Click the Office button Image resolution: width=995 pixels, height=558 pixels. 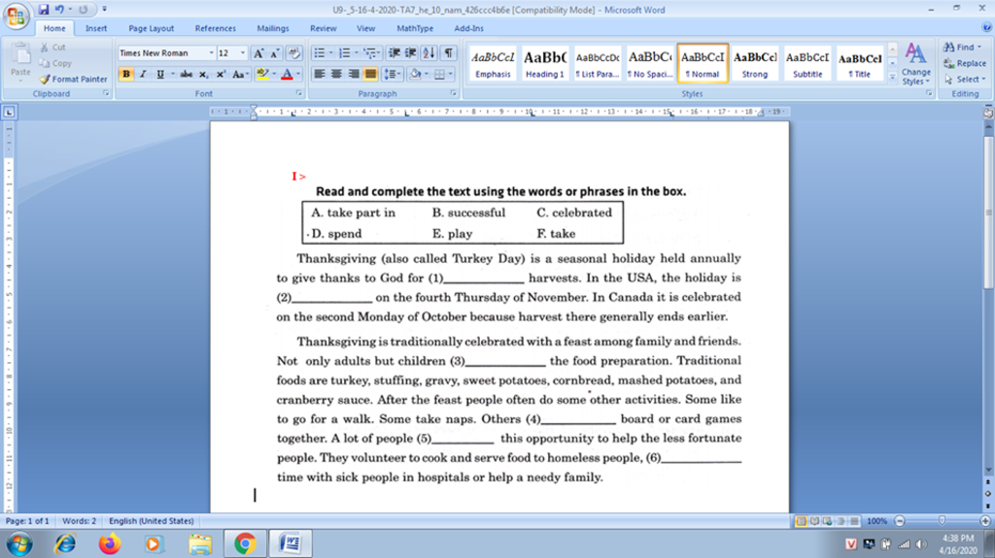point(16,16)
